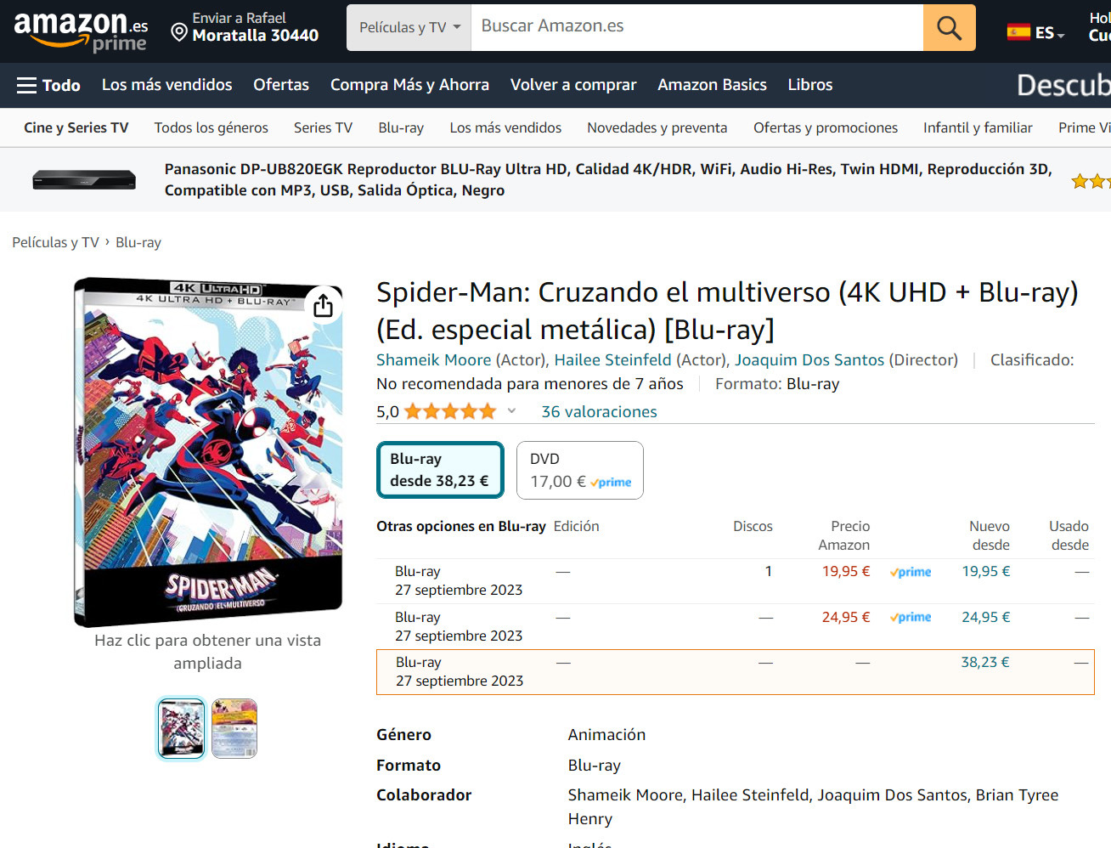Screen dimensions: 1111x848
Task: Focus the Buscar Amazon.es search field
Action: 697,27
